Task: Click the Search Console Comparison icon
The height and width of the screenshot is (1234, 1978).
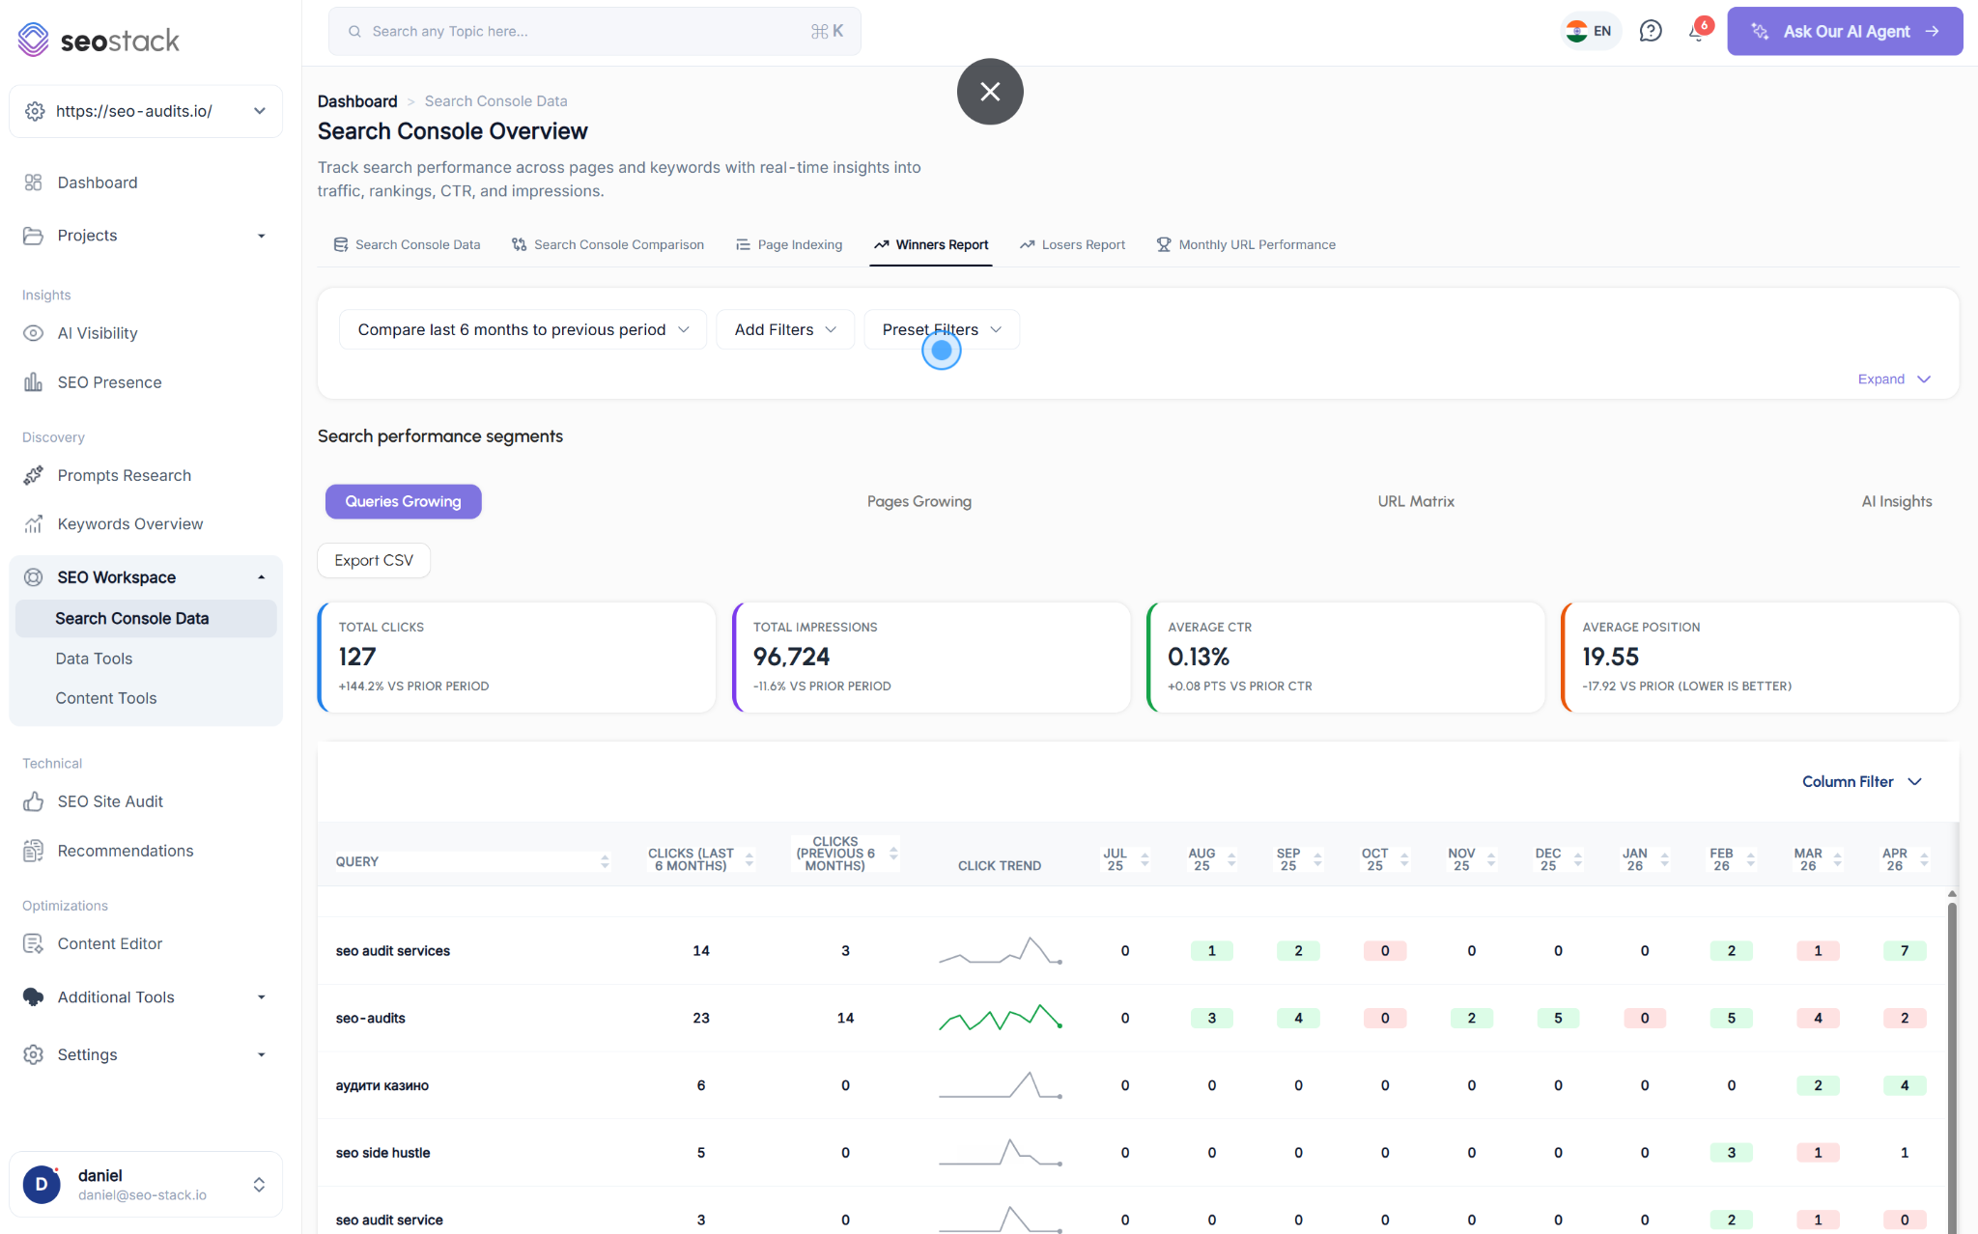Action: pos(519,244)
